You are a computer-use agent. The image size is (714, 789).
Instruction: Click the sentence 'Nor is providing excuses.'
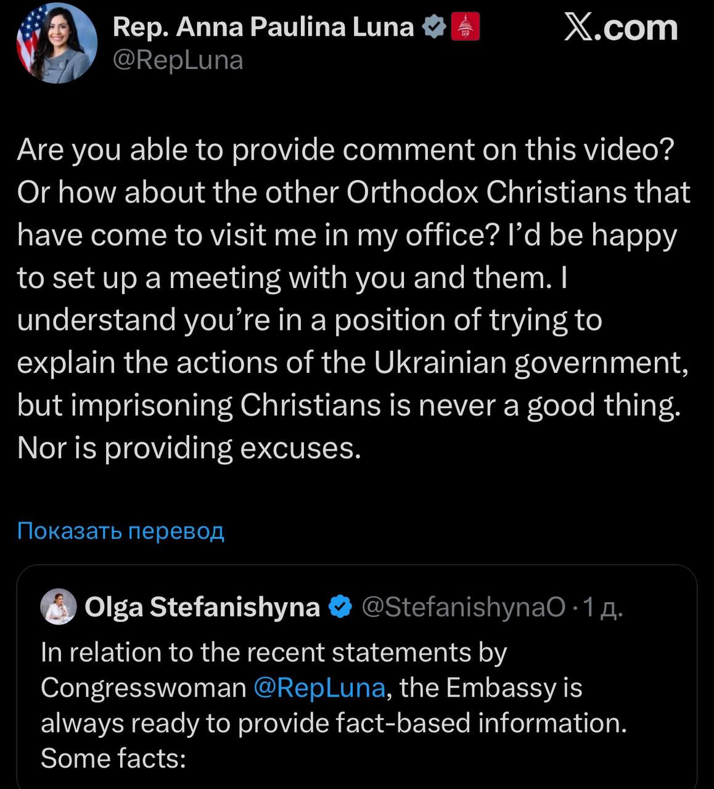tap(189, 448)
